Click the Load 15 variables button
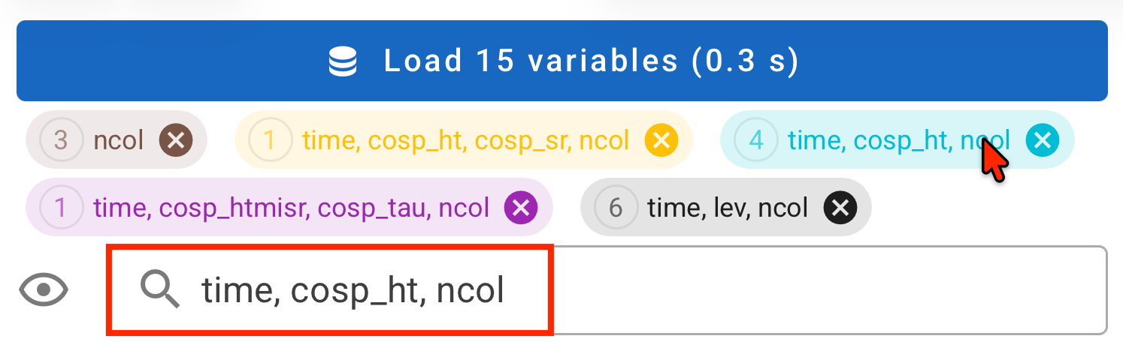Image resolution: width=1123 pixels, height=354 pixels. pos(561,61)
